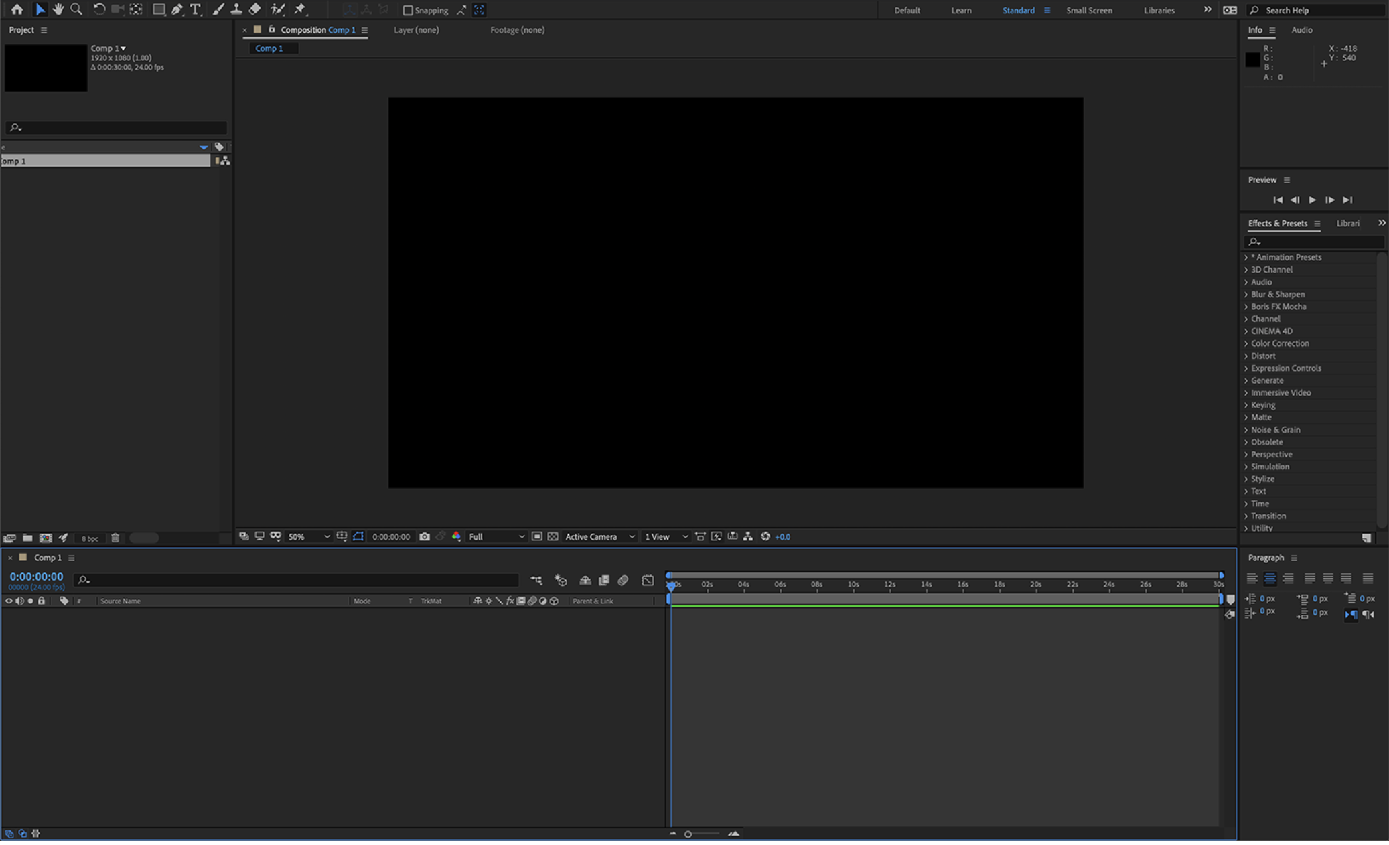The height and width of the screenshot is (845, 1389).
Task: Jump to the first frame in Preview
Action: tap(1277, 200)
